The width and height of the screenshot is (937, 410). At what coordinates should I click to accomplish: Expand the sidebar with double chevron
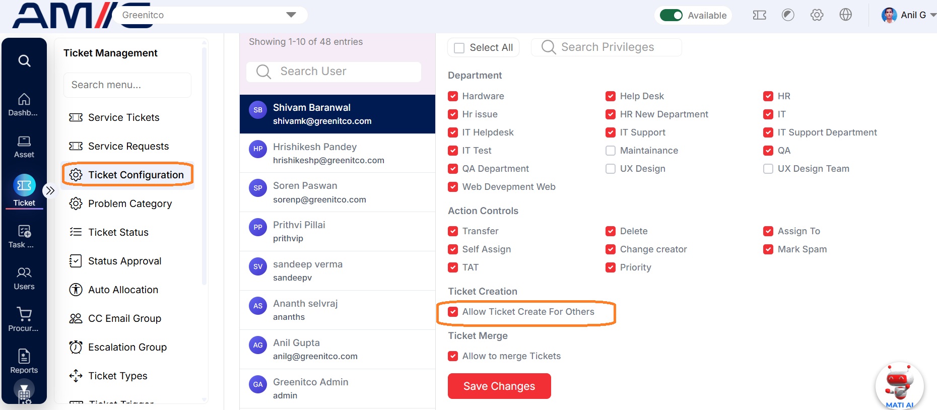pos(50,190)
